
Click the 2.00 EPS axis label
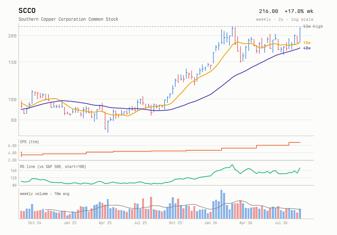click(x=12, y=160)
